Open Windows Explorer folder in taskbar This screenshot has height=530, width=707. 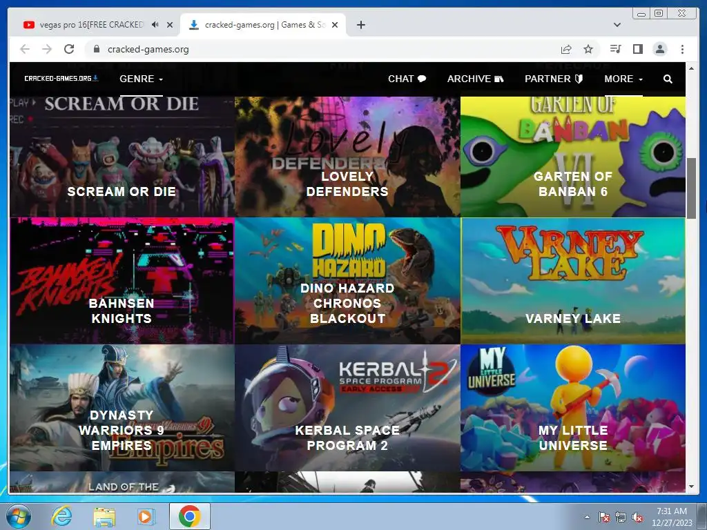(x=104, y=516)
